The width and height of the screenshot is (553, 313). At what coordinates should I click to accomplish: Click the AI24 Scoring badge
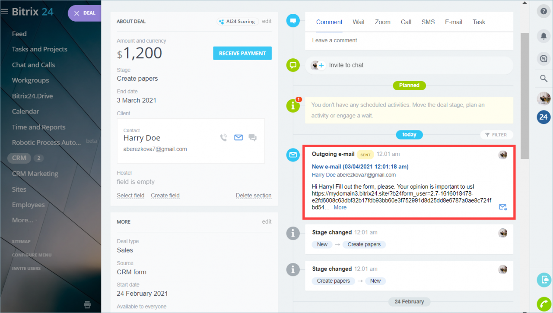click(238, 21)
